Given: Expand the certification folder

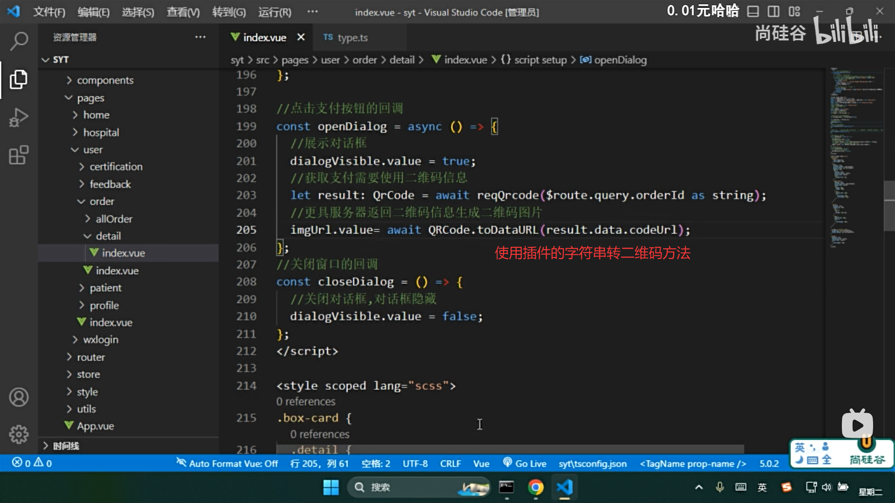Looking at the screenshot, I should 116,167.
